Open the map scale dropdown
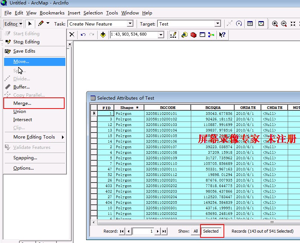 point(161,35)
